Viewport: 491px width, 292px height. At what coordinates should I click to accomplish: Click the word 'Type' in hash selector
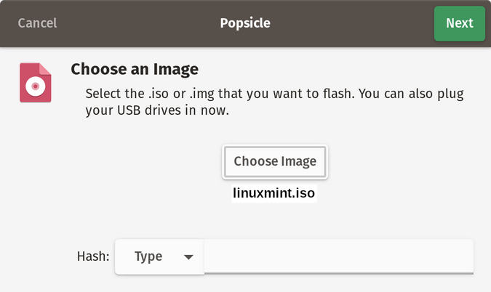tap(148, 256)
